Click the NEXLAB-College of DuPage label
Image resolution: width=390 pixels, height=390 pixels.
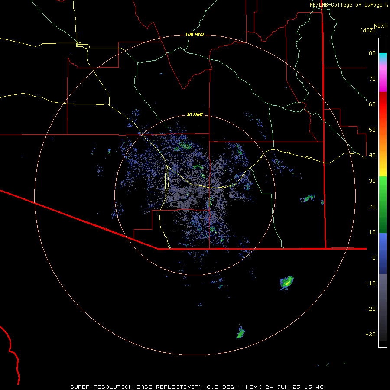[x=346, y=5]
